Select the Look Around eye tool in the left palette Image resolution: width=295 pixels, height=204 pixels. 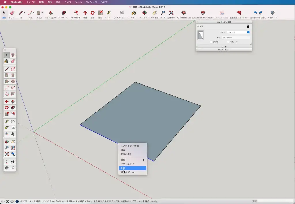pos(7,168)
